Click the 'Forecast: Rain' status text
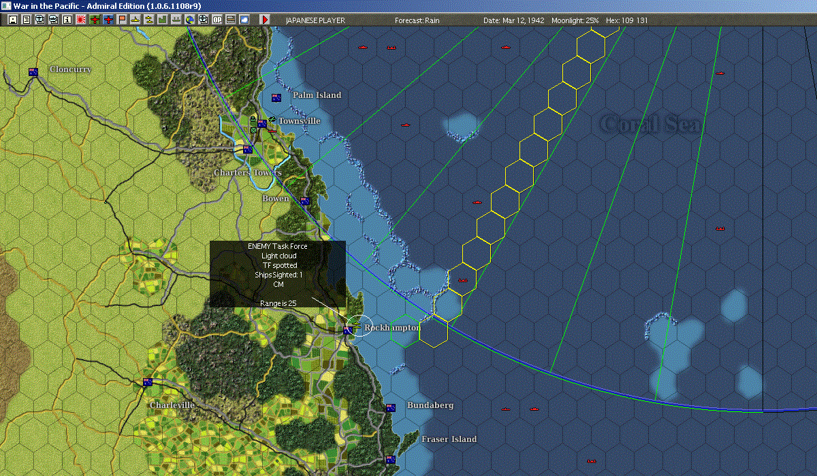817x476 pixels. click(x=417, y=20)
